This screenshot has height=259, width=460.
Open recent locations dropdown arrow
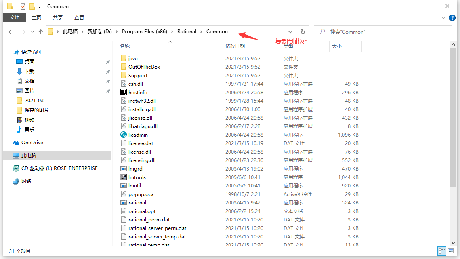[32, 32]
